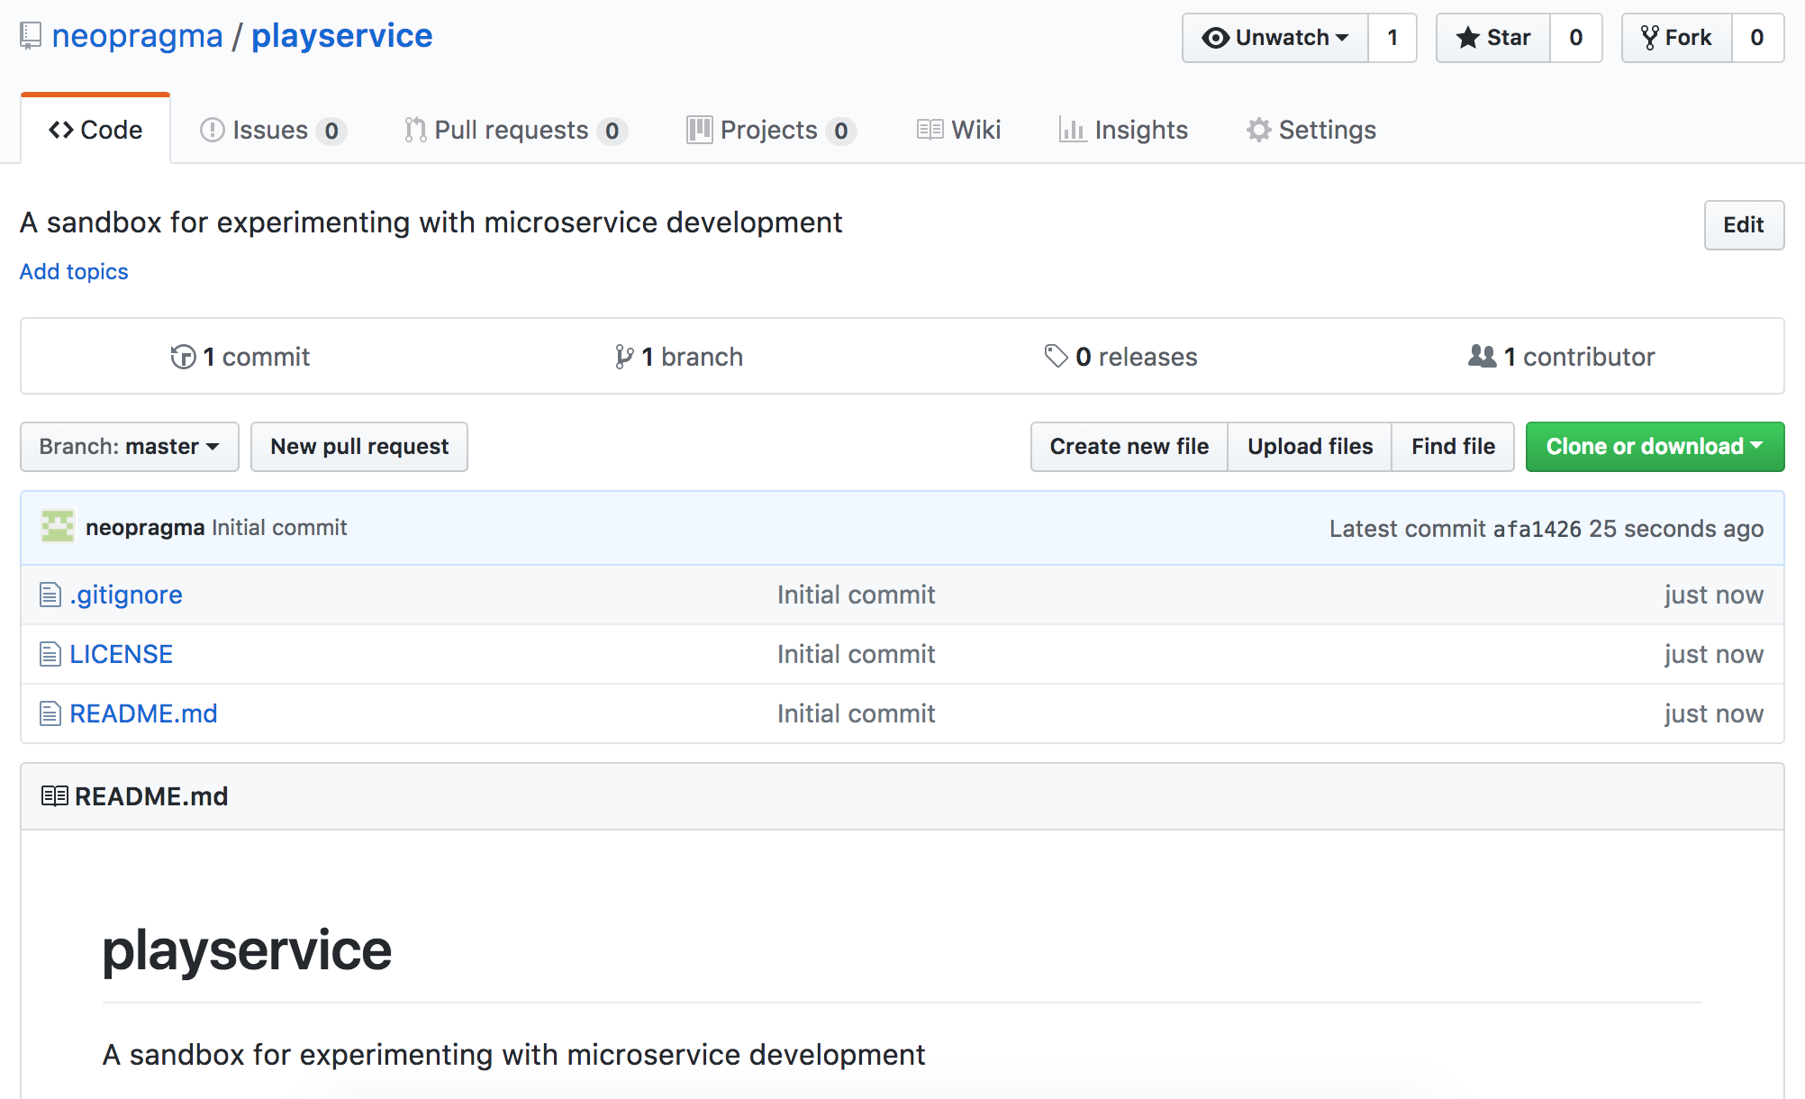Open the Wiki tab

[x=959, y=130]
